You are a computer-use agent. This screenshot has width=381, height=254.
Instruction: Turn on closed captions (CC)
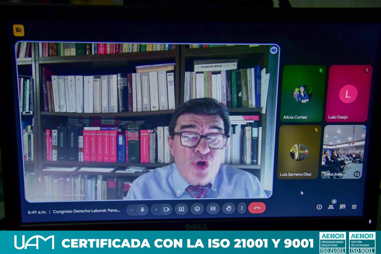point(213,208)
